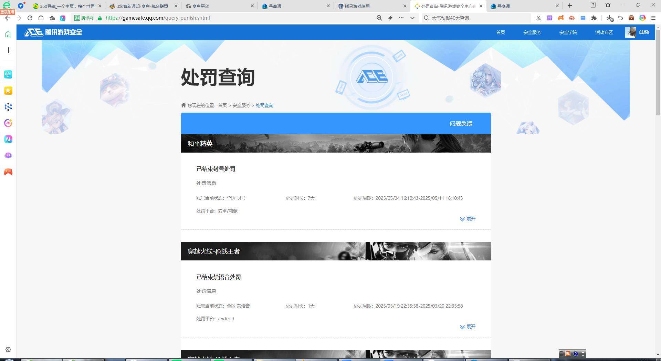Image resolution: width=661 pixels, height=361 pixels.
Task: Expand the 穿越火线-枪战王者 punishment details
Action: click(x=468, y=327)
